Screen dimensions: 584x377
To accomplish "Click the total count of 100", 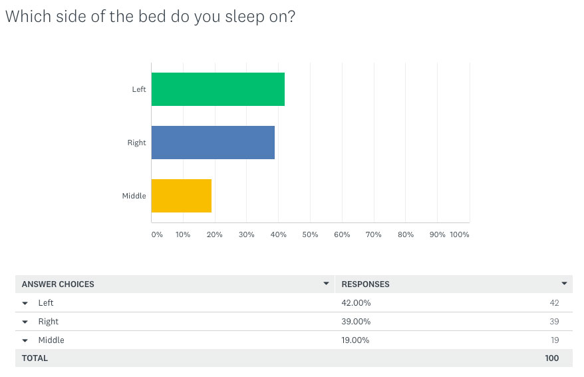I will pos(552,358).
